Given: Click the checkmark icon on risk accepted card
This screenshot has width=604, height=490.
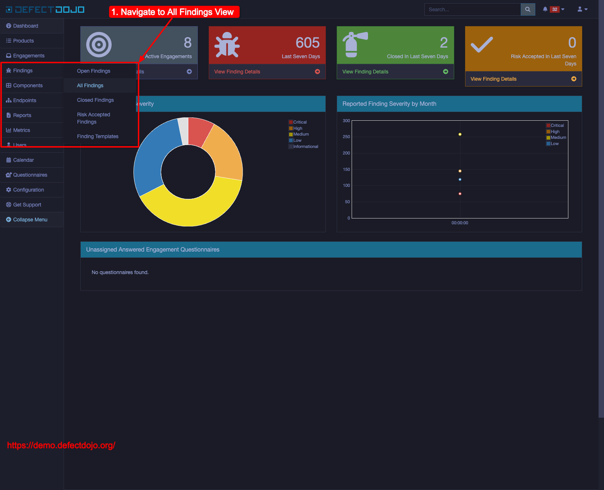Looking at the screenshot, I should 482,45.
